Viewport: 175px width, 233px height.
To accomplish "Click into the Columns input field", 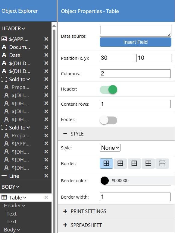I will coord(135,74).
